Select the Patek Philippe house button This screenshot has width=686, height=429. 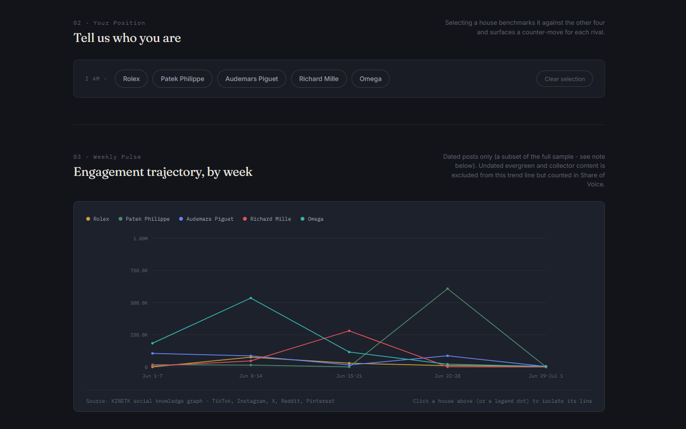tap(182, 79)
